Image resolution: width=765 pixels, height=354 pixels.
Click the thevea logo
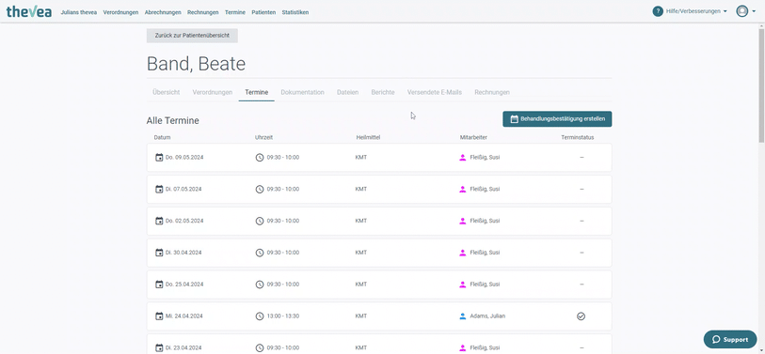[29, 11]
